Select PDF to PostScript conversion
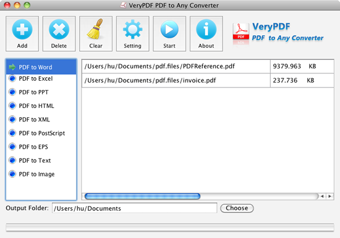This screenshot has height=238, width=340. pyautogui.click(x=41, y=133)
